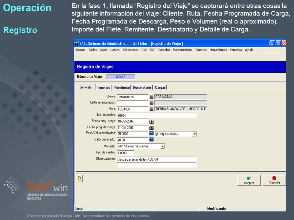Viewport: 294px width, 220px height.
Task: Click the Aceptar button
Action: tap(249, 180)
